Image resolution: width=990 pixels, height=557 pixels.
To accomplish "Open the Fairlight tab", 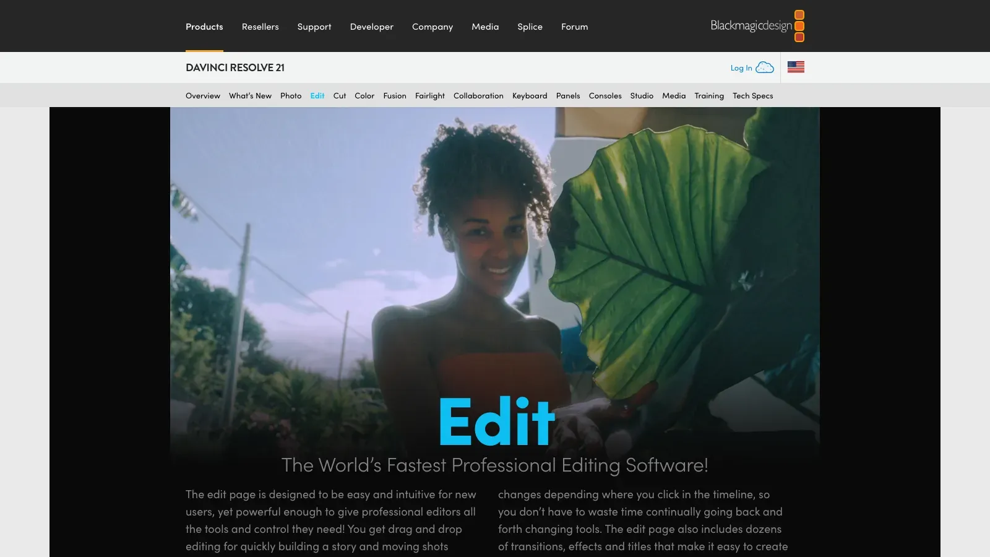I will pyautogui.click(x=430, y=96).
